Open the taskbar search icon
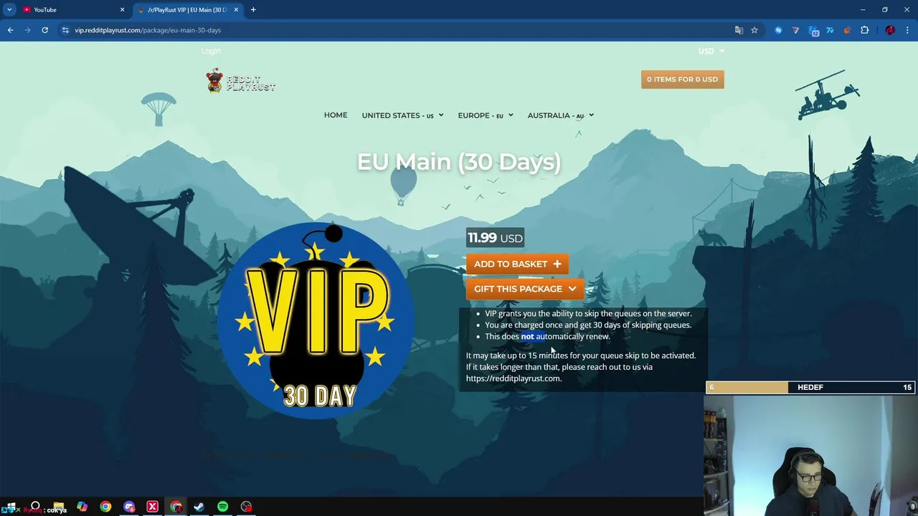Image resolution: width=918 pixels, height=516 pixels. [34, 507]
